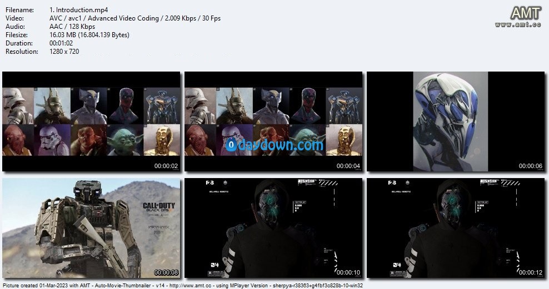Click the www.amt.cc text under logo

518,24
